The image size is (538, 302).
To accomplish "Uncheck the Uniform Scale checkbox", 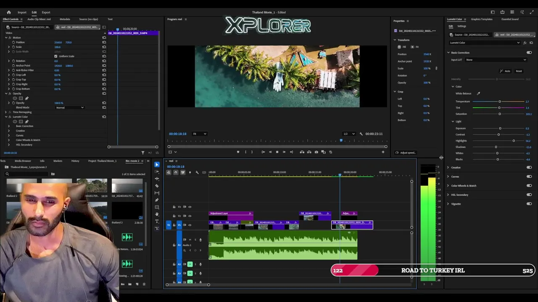I will [x=55, y=56].
